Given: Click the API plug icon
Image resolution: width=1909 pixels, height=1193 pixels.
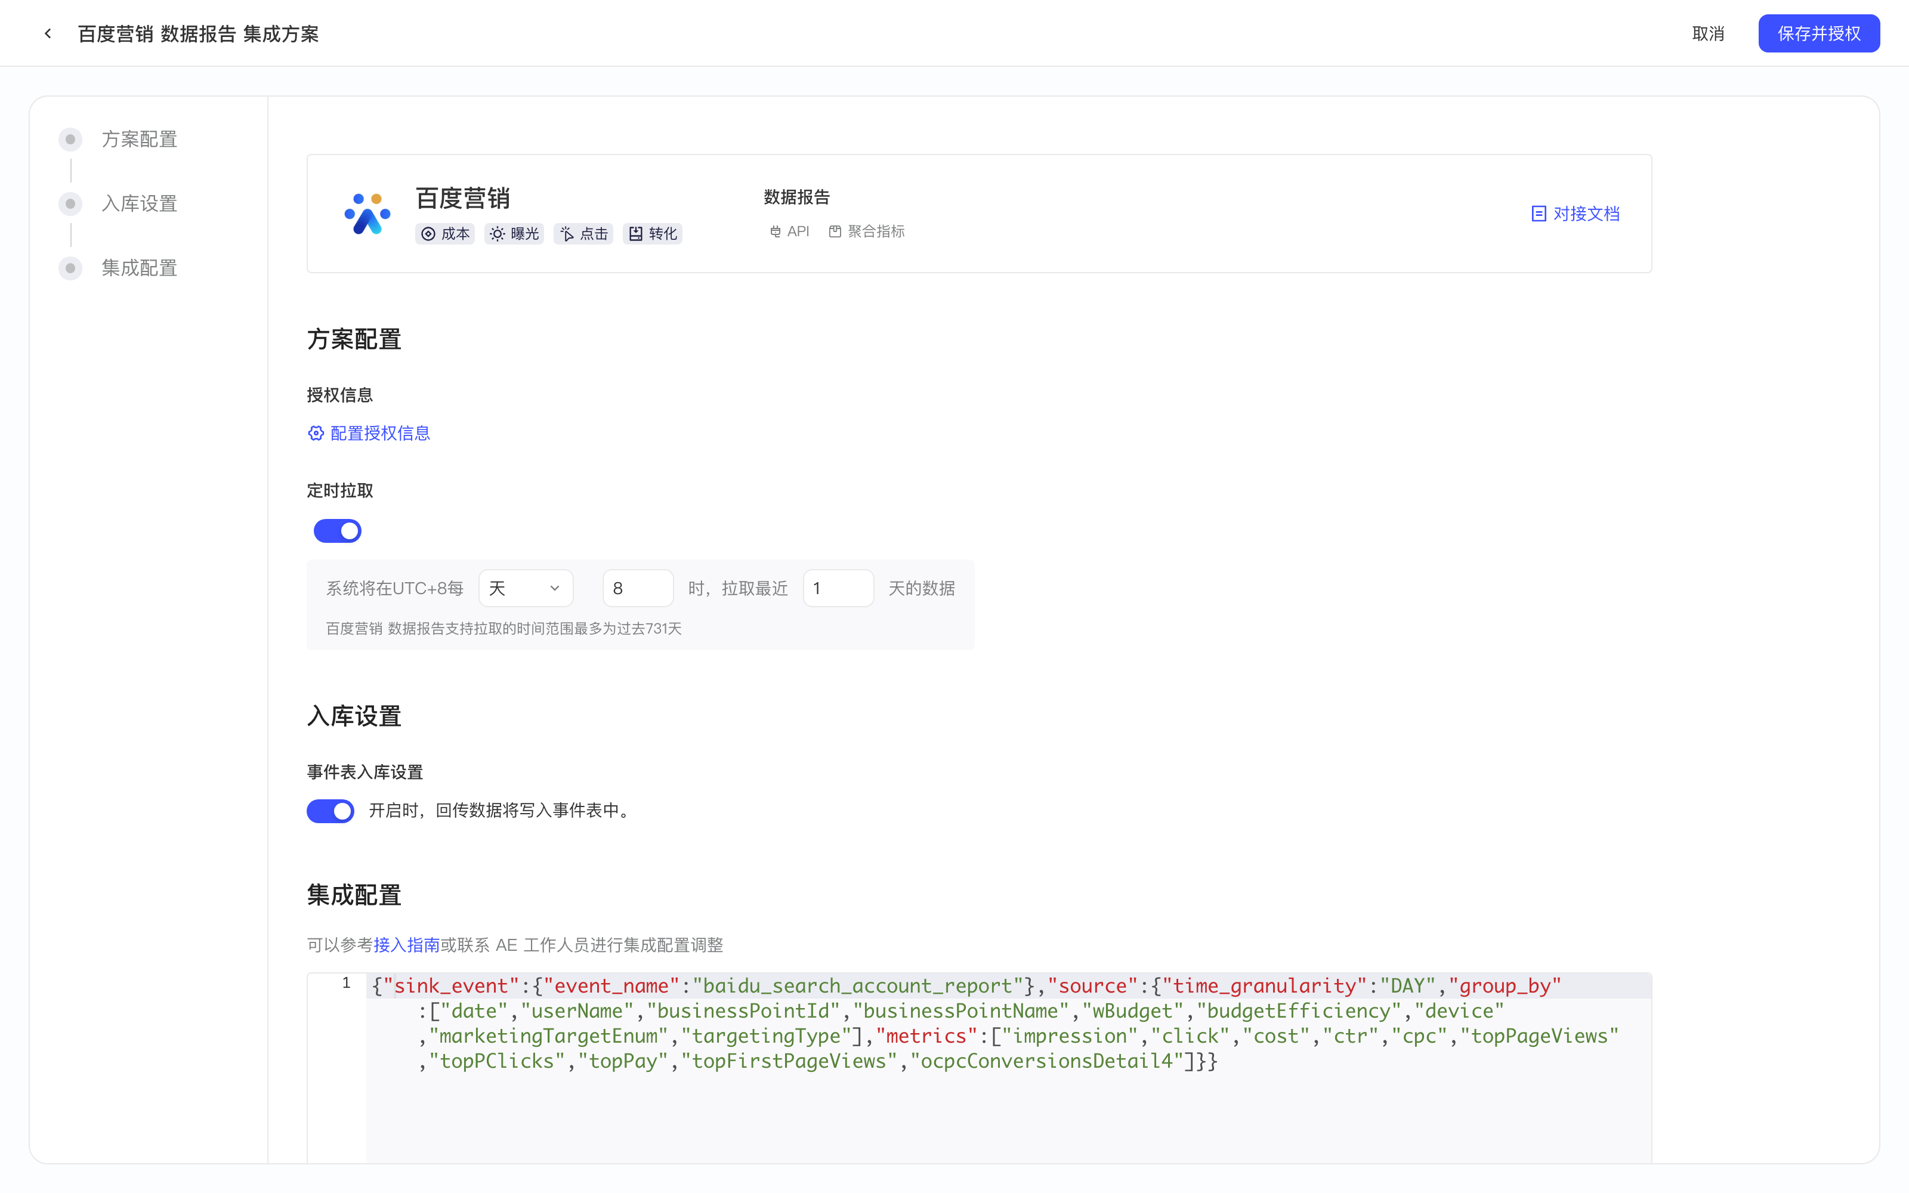Looking at the screenshot, I should tap(776, 231).
